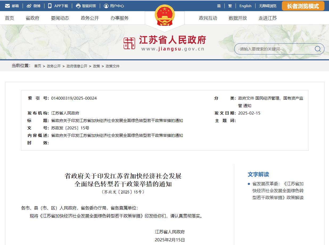Image resolution: width=329 pixels, height=245 pixels.
Task: Enable 长者浏览模式 elder browsing mode
Action: click(x=303, y=6)
